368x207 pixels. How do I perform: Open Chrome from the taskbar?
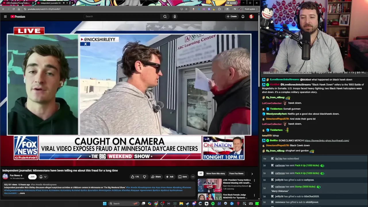(x=156, y=204)
